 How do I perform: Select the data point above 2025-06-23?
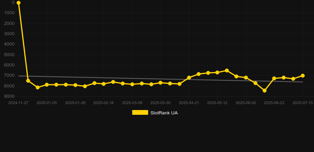[x=274, y=78]
